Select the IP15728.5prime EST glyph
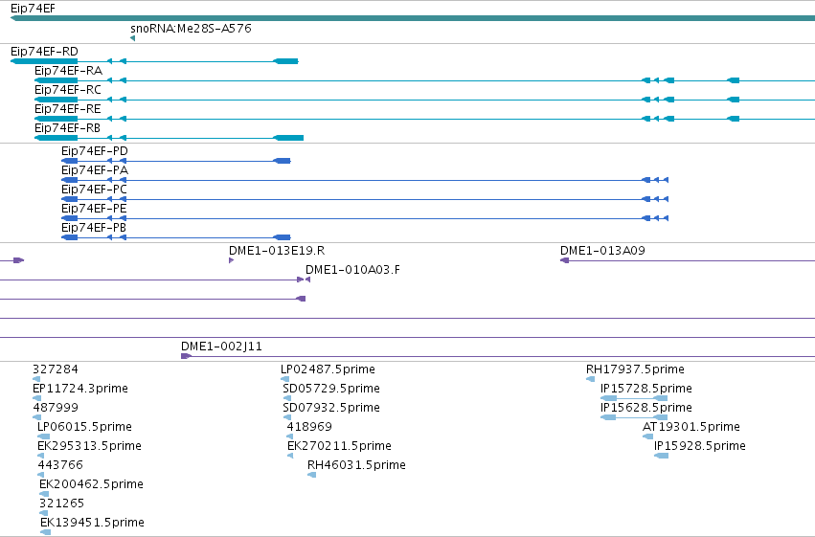 [x=634, y=398]
